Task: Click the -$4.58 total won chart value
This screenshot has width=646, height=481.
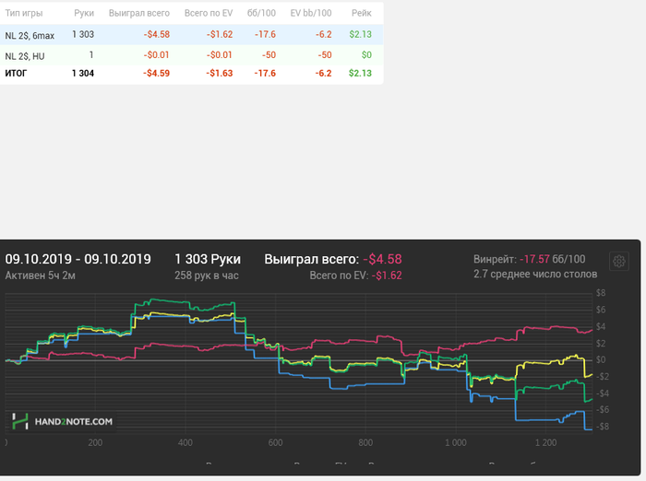Action: (x=382, y=259)
